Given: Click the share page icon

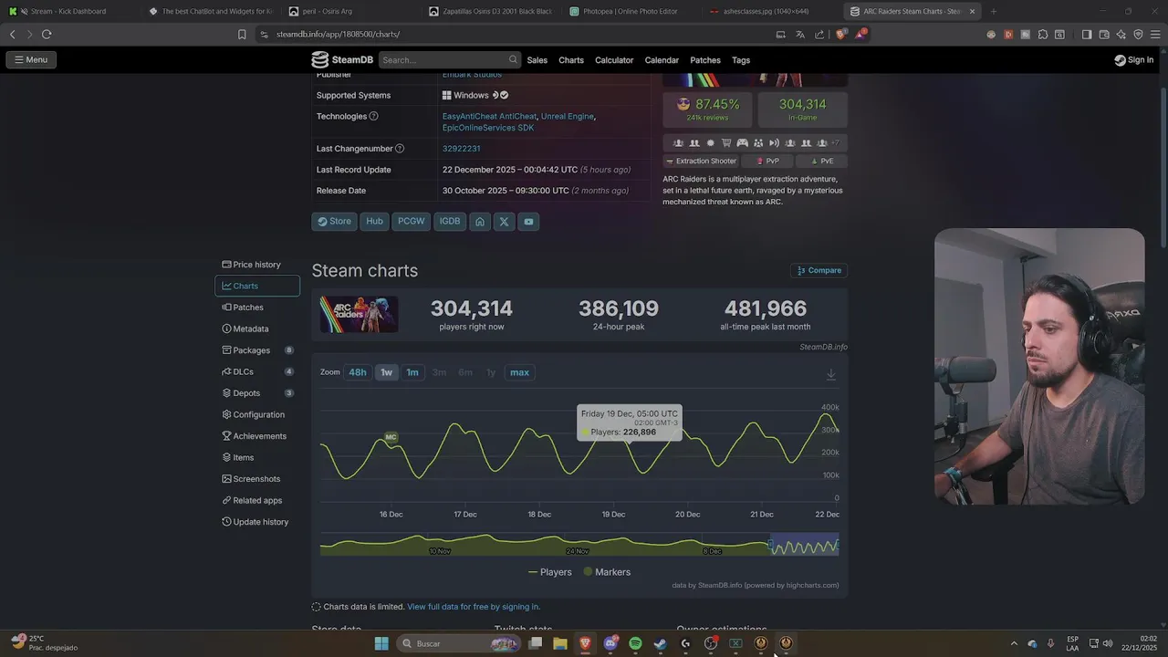Looking at the screenshot, I should [x=819, y=35].
